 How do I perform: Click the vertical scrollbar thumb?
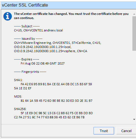pyautogui.click(x=134, y=33)
